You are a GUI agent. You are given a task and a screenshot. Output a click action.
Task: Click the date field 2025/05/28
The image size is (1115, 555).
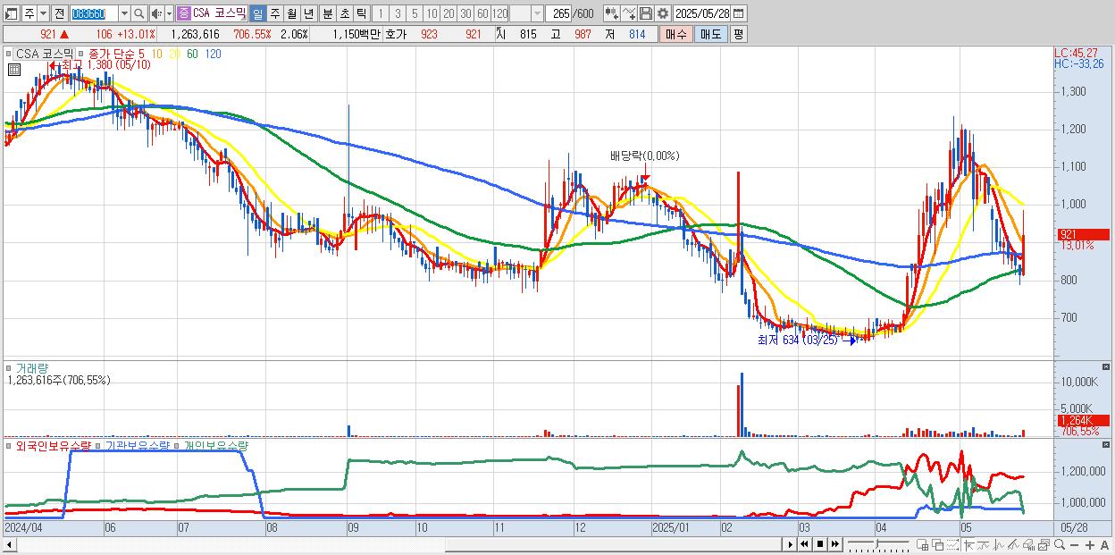(x=703, y=13)
